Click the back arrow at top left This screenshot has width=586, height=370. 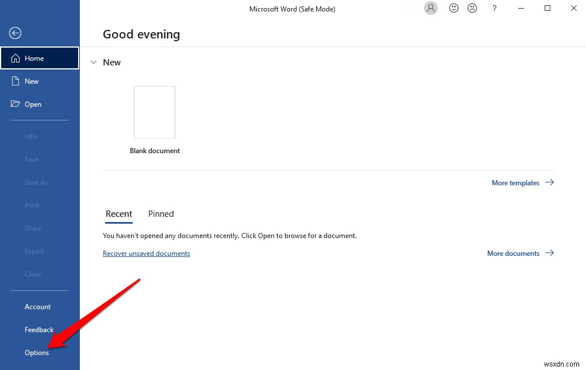click(15, 33)
